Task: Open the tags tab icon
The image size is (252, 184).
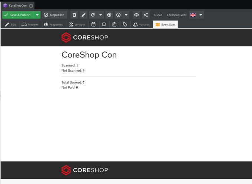Action: point(125,24)
